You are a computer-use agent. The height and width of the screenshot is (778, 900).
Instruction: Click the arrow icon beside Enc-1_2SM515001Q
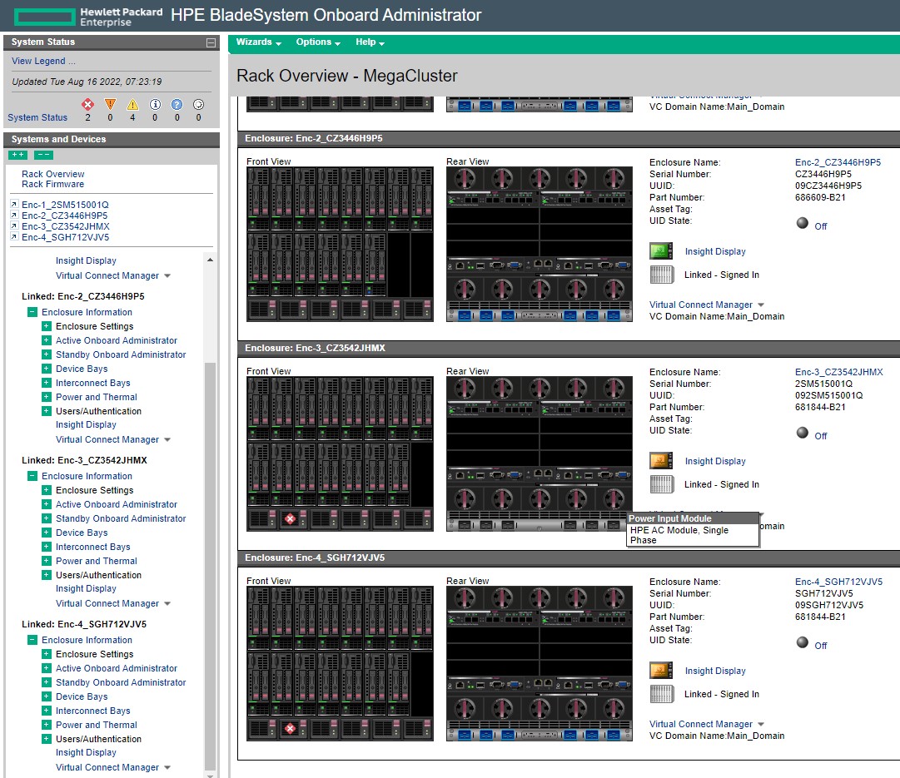pos(14,204)
